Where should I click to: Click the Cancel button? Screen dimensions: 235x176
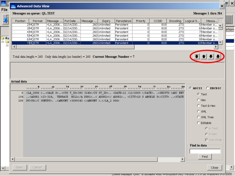37,167
